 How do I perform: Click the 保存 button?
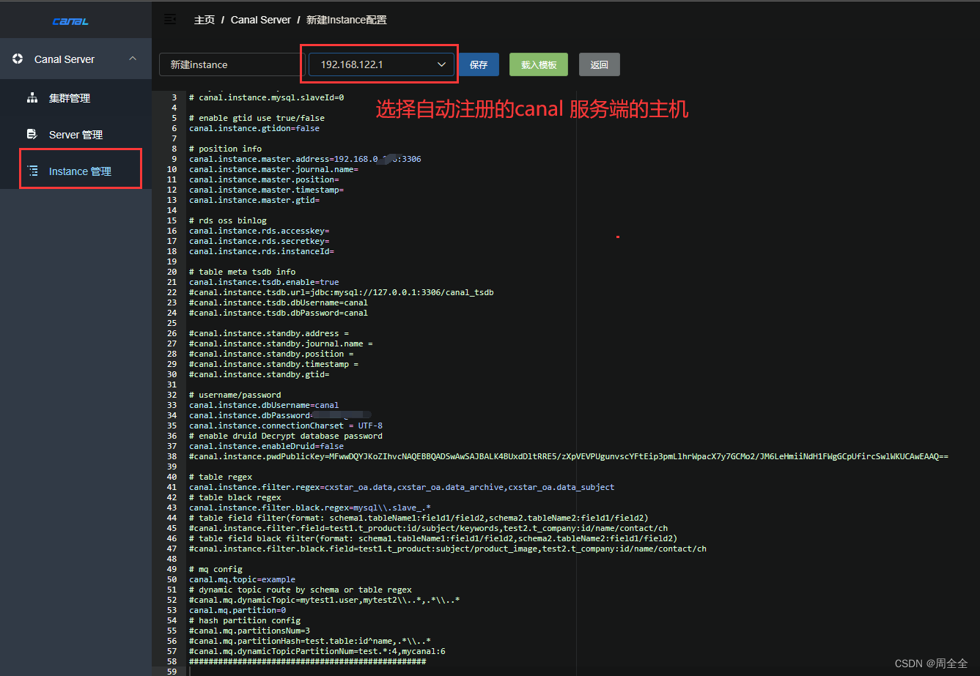pyautogui.click(x=479, y=64)
